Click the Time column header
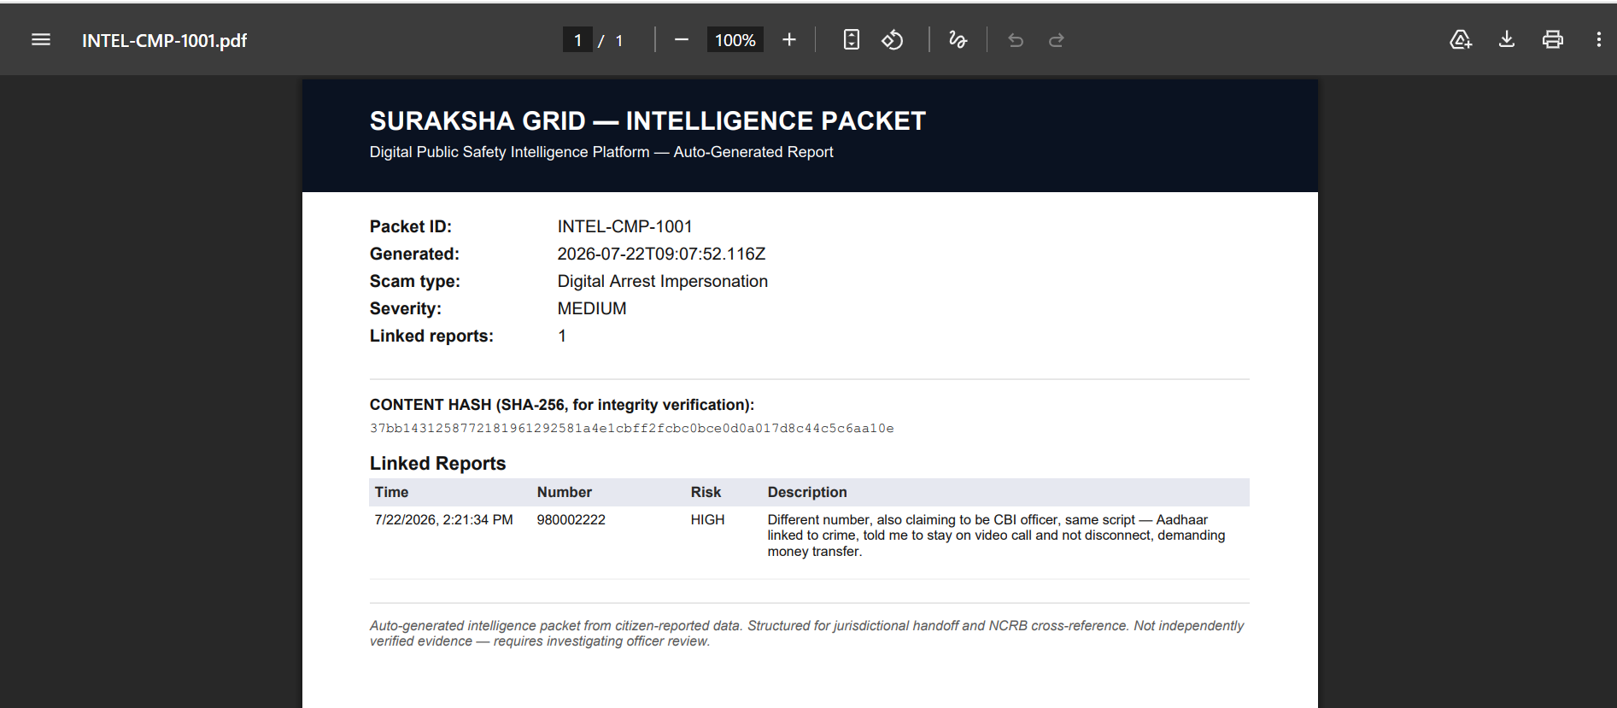The image size is (1617, 708). pos(391,492)
